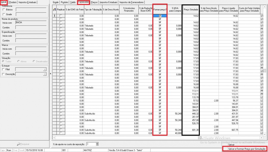The height and width of the screenshot is (152, 268).
Task: Open the Filial dropdown list
Action: coord(45,69)
